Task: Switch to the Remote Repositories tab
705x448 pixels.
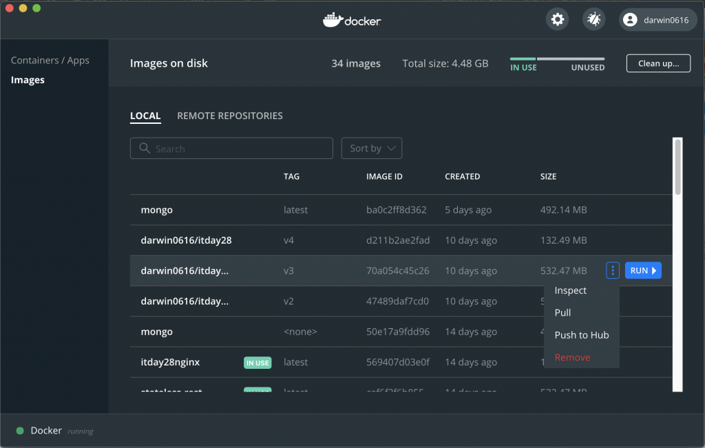Action: coord(230,116)
